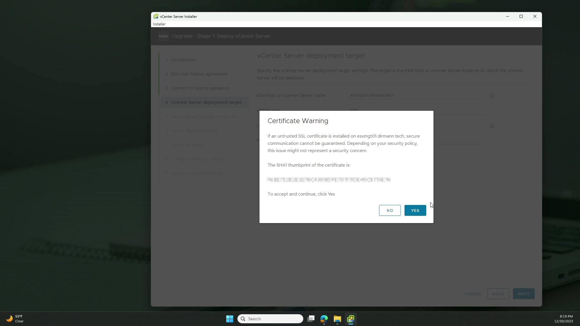Open the Windows Start menu
580x326 pixels.
[x=230, y=319]
